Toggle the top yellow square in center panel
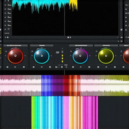Image resolution: width=129 pixels, height=129 pixels. tap(62, 55)
